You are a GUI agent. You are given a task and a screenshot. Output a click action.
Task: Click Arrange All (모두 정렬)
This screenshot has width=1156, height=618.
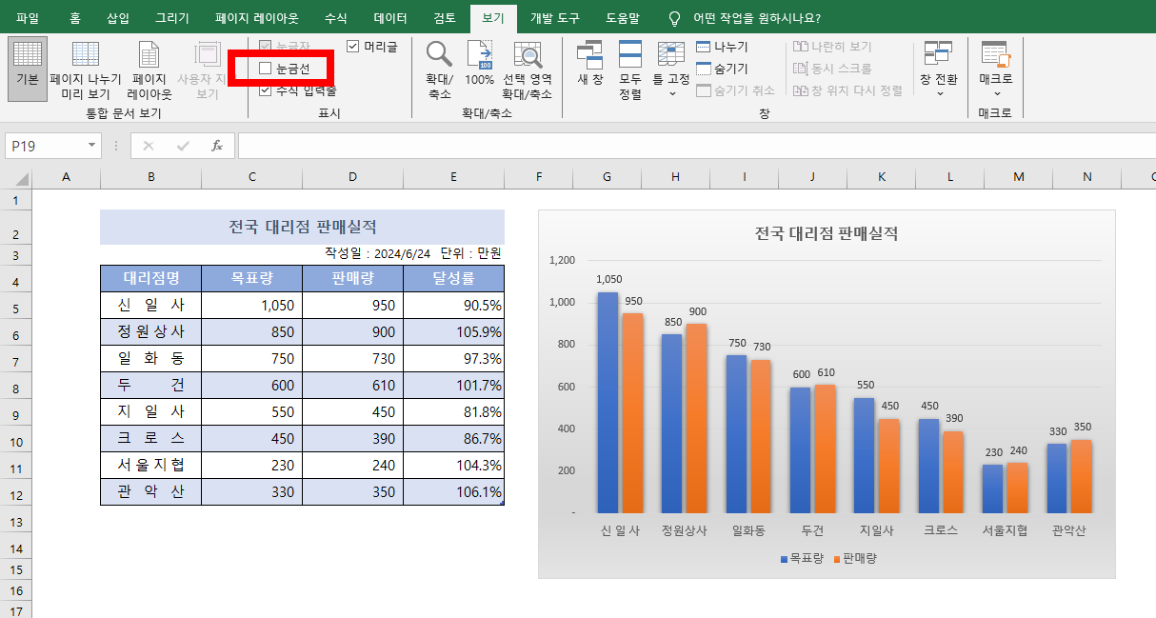(630, 70)
